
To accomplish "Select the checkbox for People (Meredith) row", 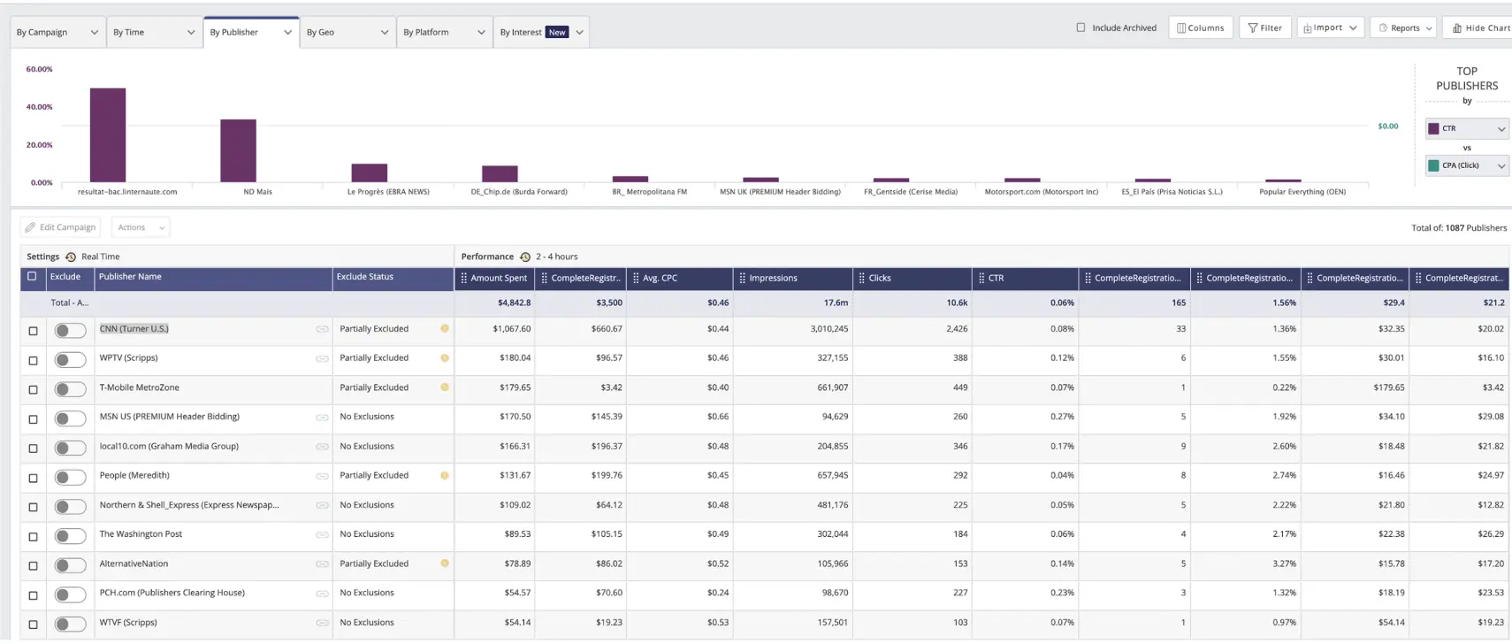I will [x=34, y=478].
